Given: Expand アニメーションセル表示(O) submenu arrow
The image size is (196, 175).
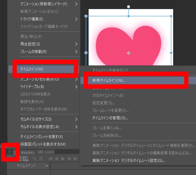Looking at the screenshot, I should pyautogui.click(x=76, y=79).
